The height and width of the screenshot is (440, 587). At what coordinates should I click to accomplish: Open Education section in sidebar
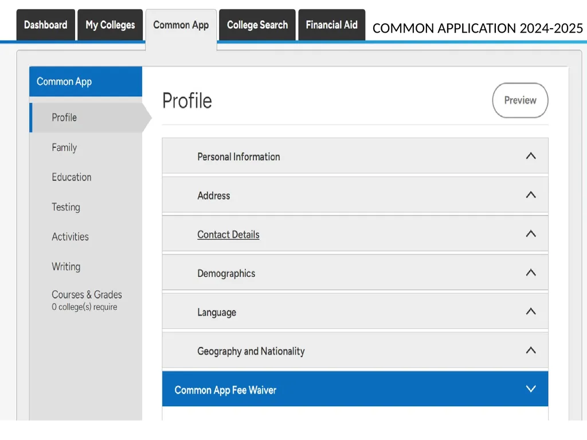pos(72,177)
